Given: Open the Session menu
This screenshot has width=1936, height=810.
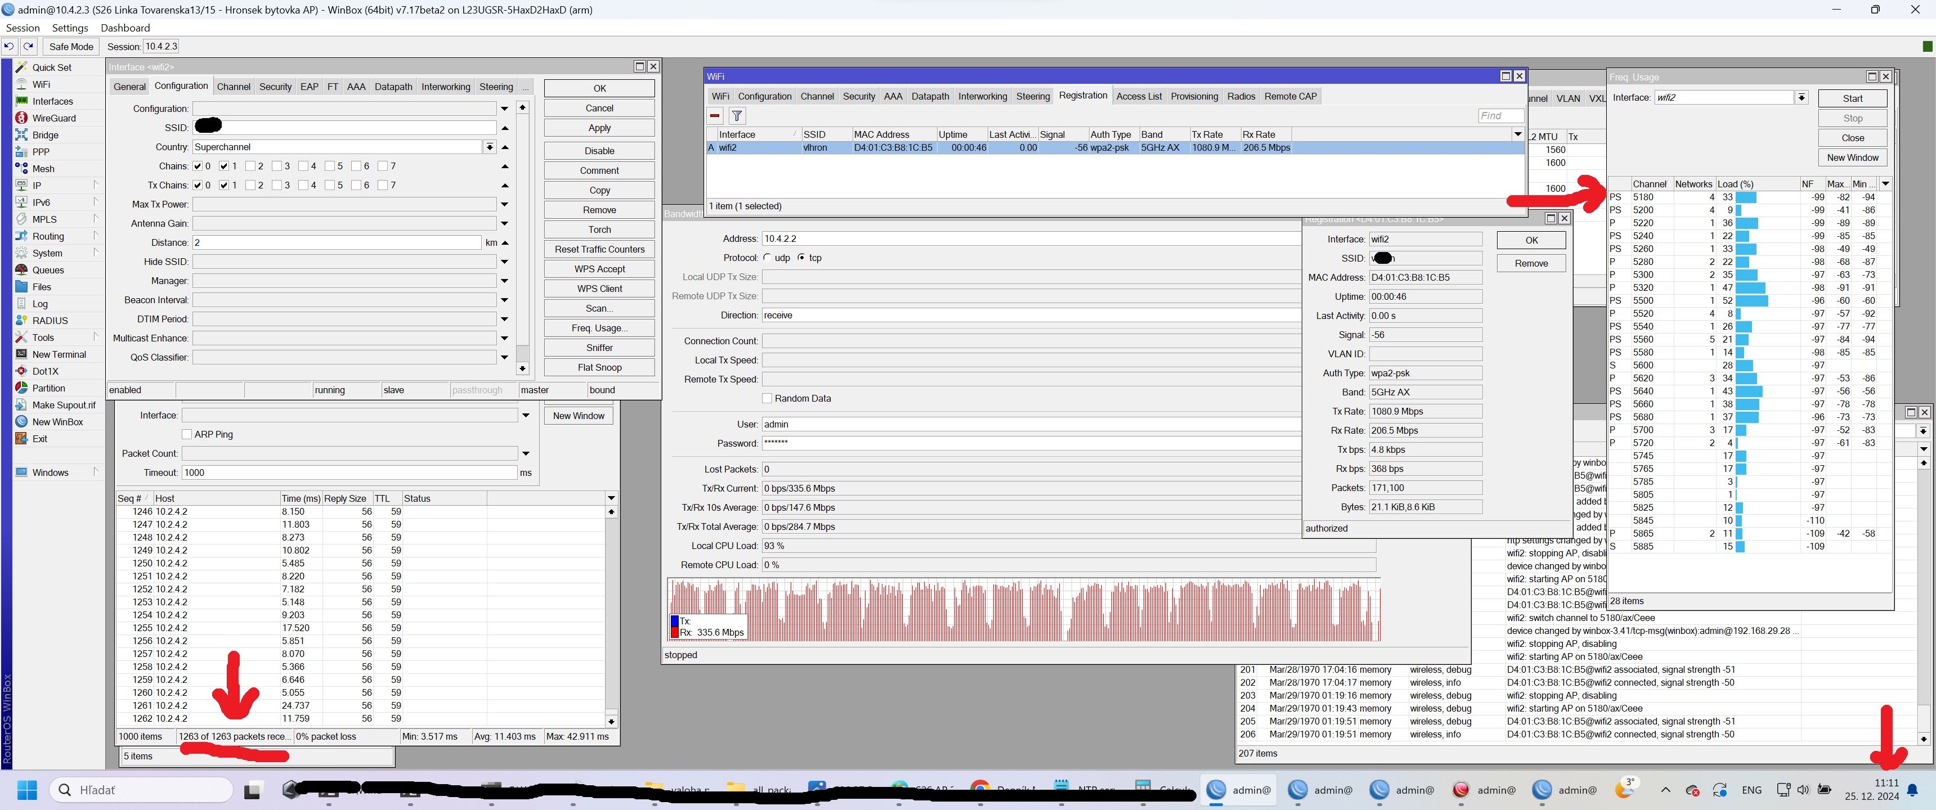Looking at the screenshot, I should pos(22,28).
